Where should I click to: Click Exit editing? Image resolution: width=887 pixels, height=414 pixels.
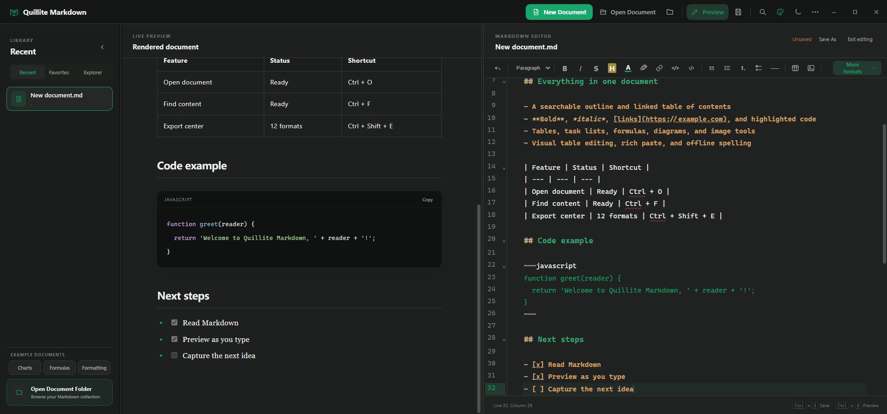[x=860, y=39]
